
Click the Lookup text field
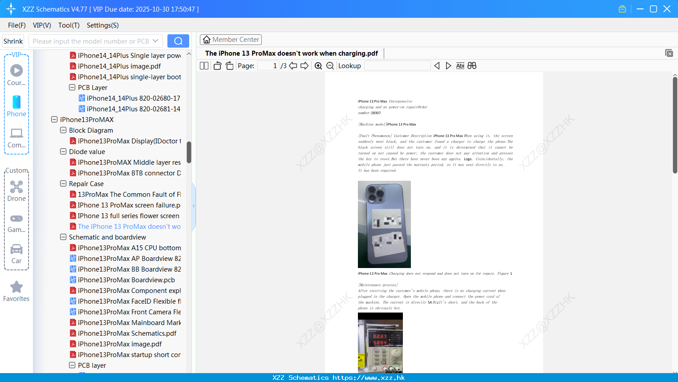pyautogui.click(x=397, y=65)
